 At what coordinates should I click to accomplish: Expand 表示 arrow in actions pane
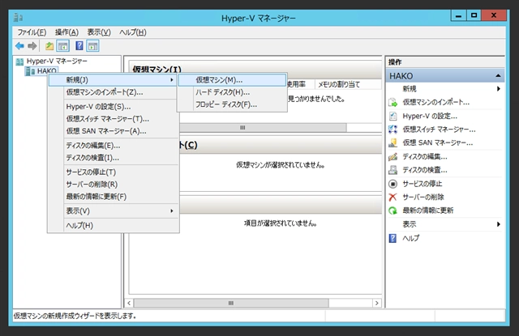pyautogui.click(x=499, y=224)
